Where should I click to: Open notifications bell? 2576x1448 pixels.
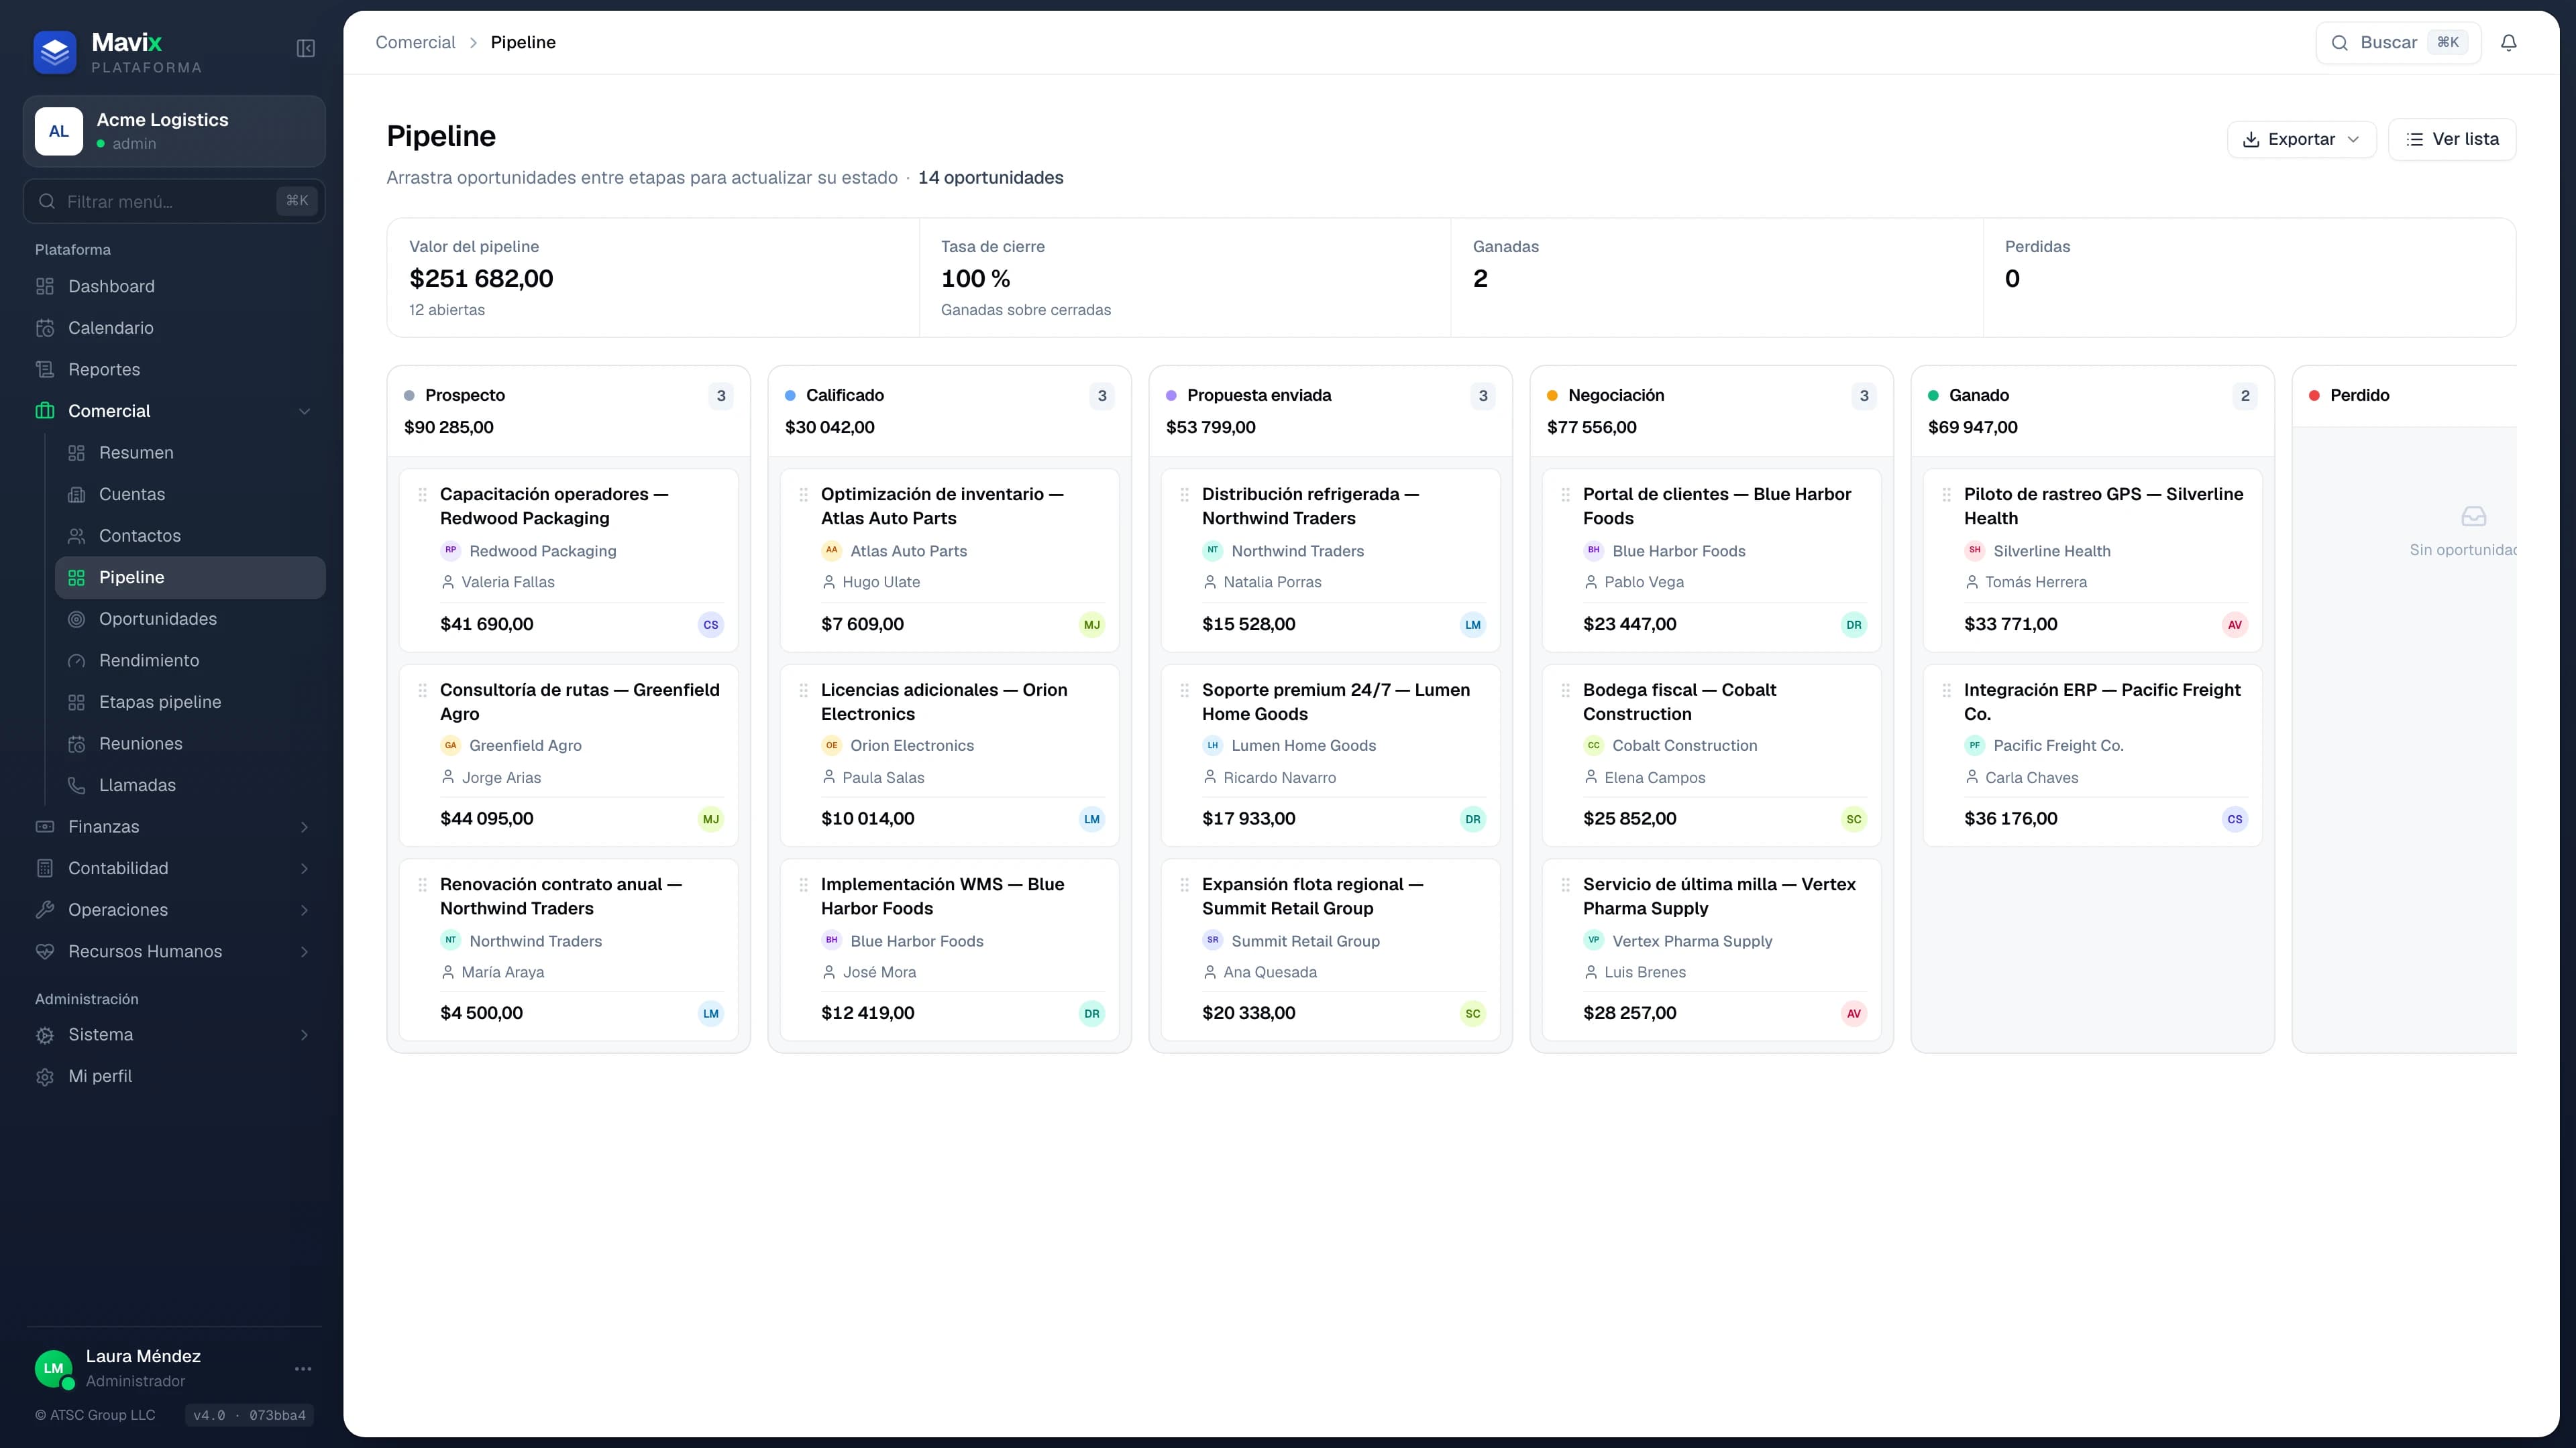pos(2508,43)
